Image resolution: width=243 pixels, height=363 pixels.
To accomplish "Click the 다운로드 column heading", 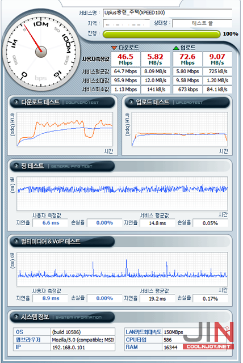I will (129, 48).
